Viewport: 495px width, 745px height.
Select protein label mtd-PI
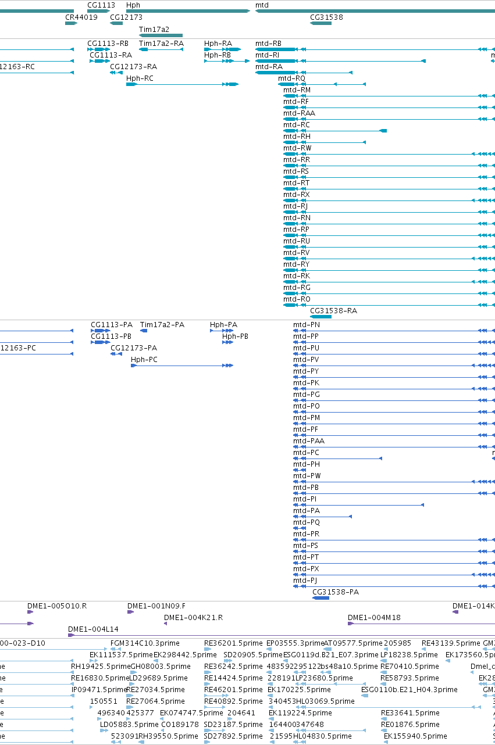(305, 499)
